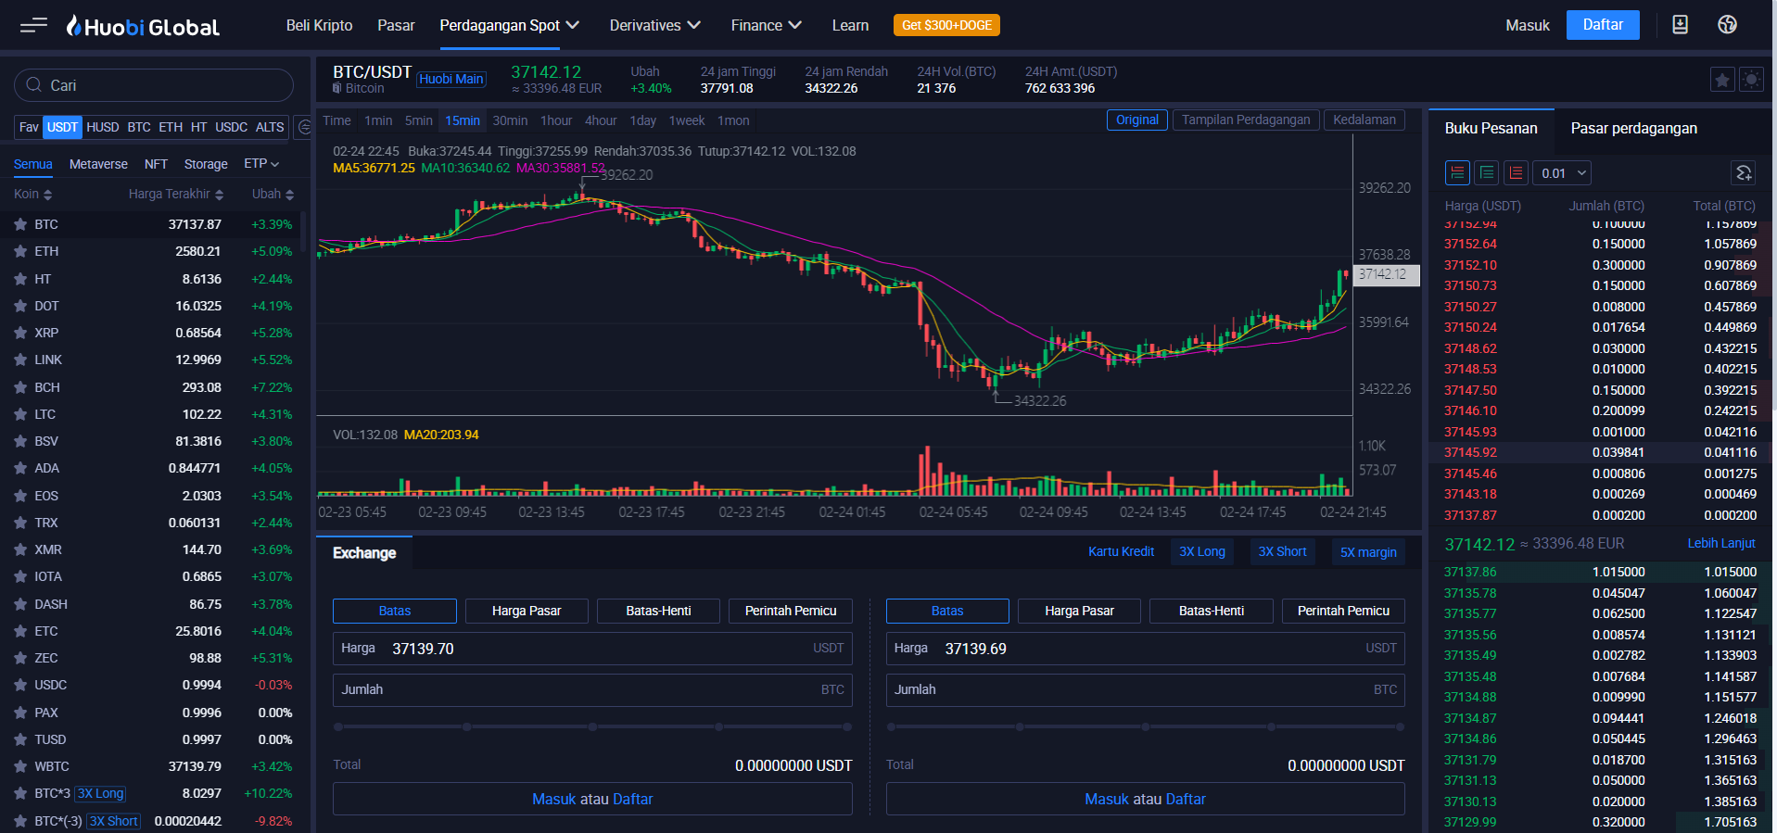Click the cumulative sum icon in order book
The image size is (1777, 833).
[x=1744, y=172]
